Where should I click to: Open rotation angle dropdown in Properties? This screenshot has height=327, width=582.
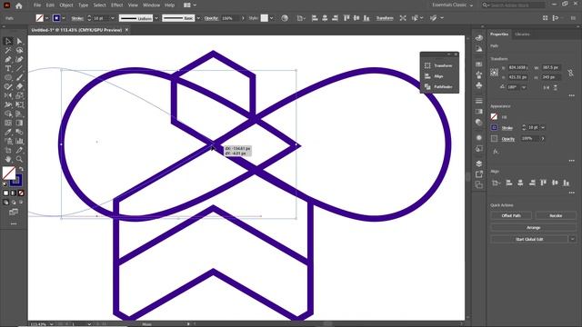(524, 87)
